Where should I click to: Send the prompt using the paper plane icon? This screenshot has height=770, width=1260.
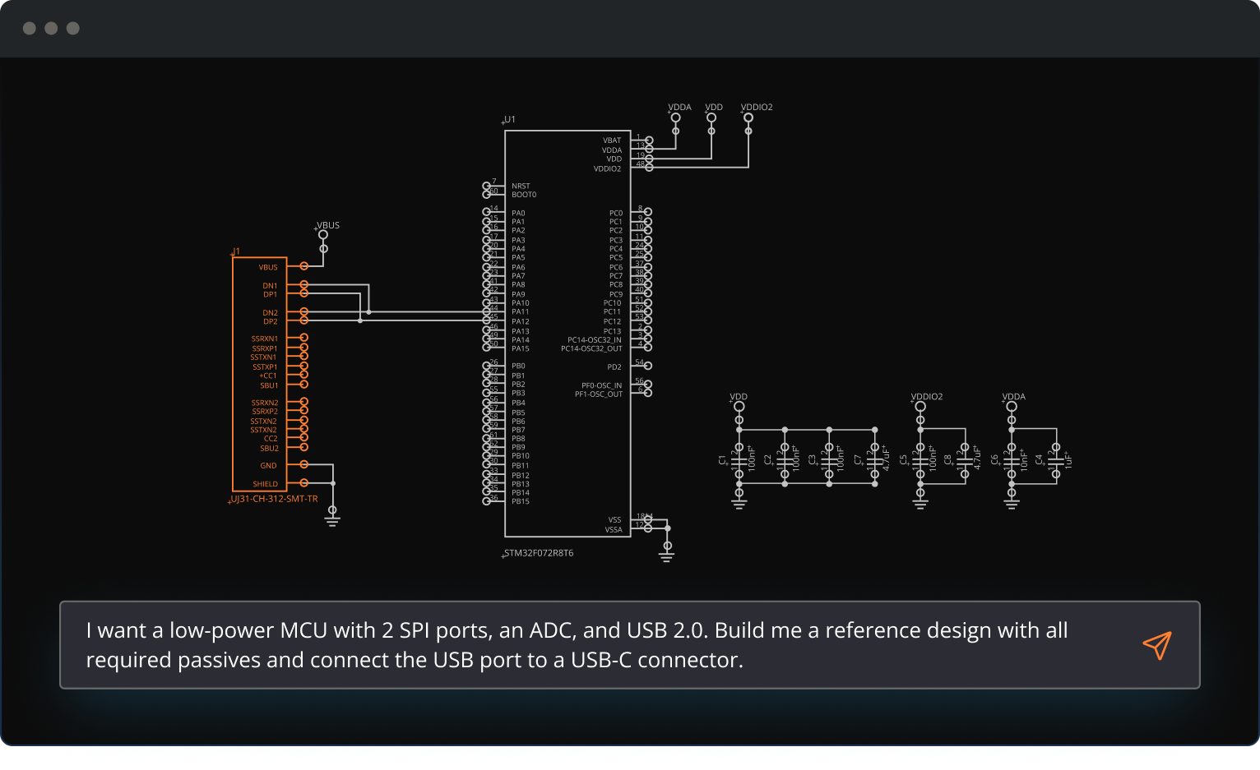coord(1156,645)
